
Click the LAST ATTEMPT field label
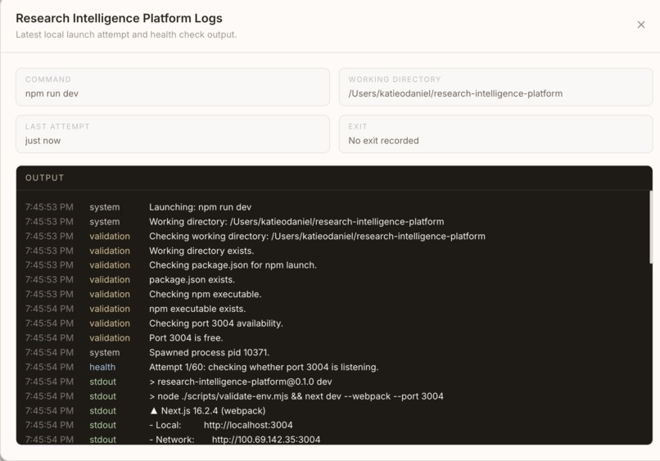coord(57,127)
